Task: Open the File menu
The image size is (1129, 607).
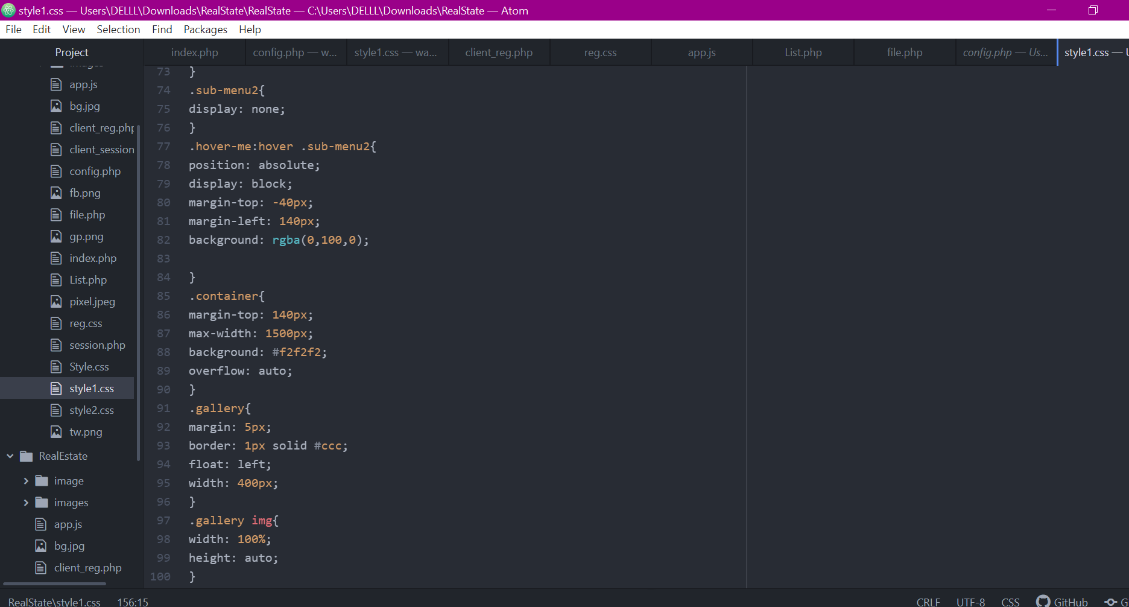Action: pyautogui.click(x=13, y=30)
